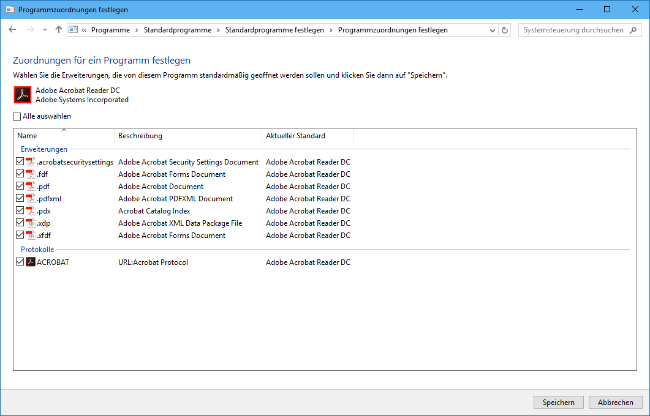Navigate to Programme breadcrumb

(x=111, y=30)
